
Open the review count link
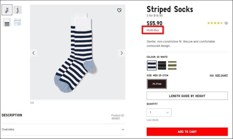click(x=226, y=23)
